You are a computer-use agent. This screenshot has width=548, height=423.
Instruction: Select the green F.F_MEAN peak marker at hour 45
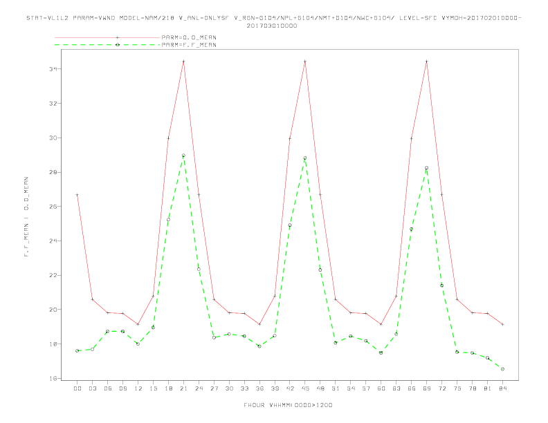click(305, 158)
